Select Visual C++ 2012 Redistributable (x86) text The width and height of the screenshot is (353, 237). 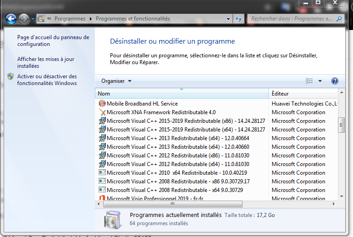click(x=178, y=156)
